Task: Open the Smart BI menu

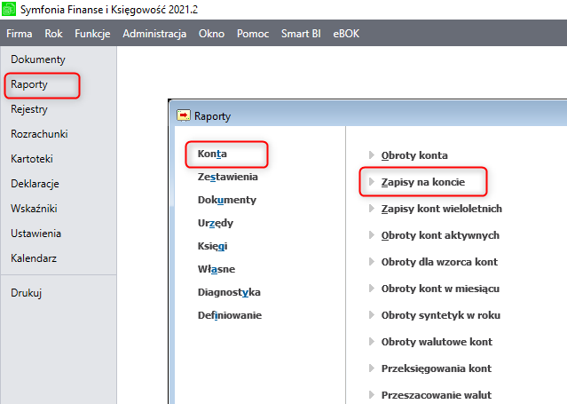Action: 301,34
